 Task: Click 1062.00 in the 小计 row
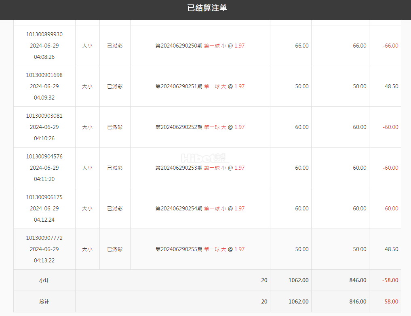pyautogui.click(x=298, y=281)
